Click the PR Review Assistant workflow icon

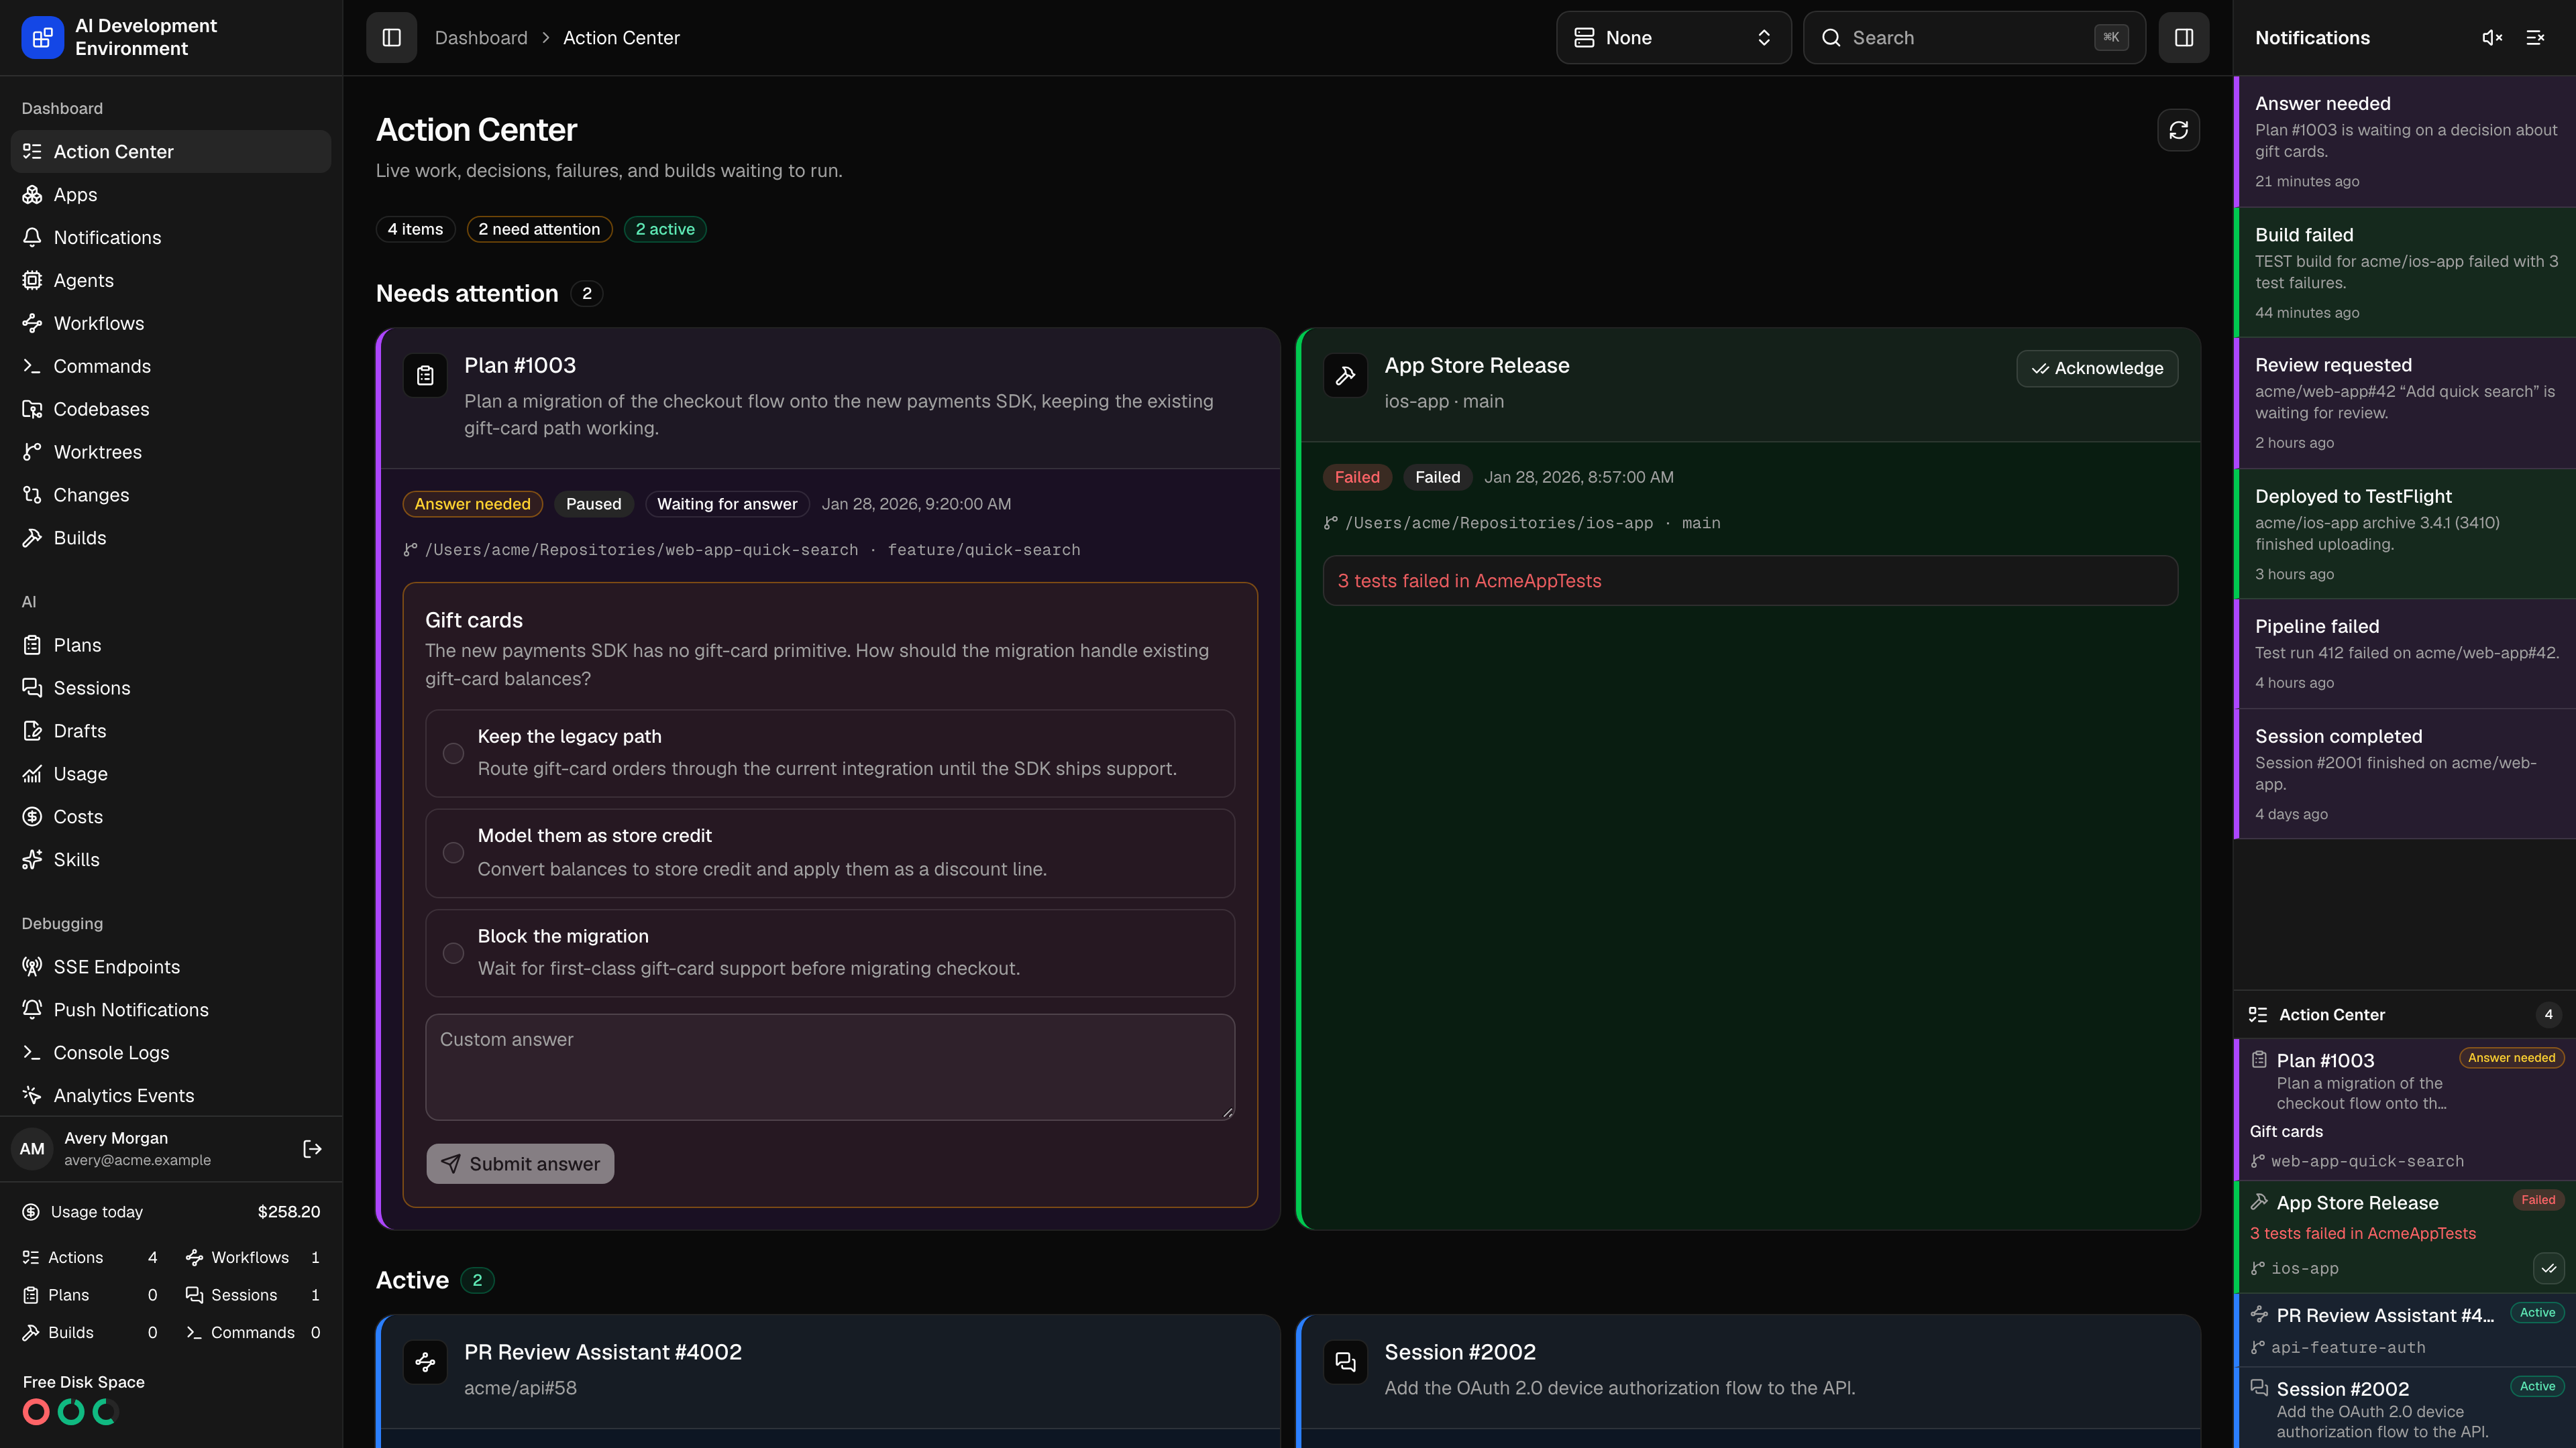point(425,1362)
